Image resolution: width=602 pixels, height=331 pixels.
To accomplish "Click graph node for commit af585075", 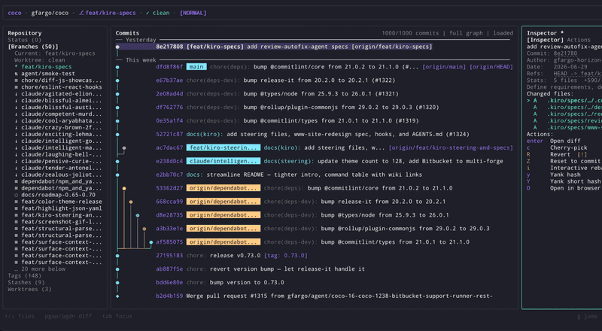I will (151, 242).
